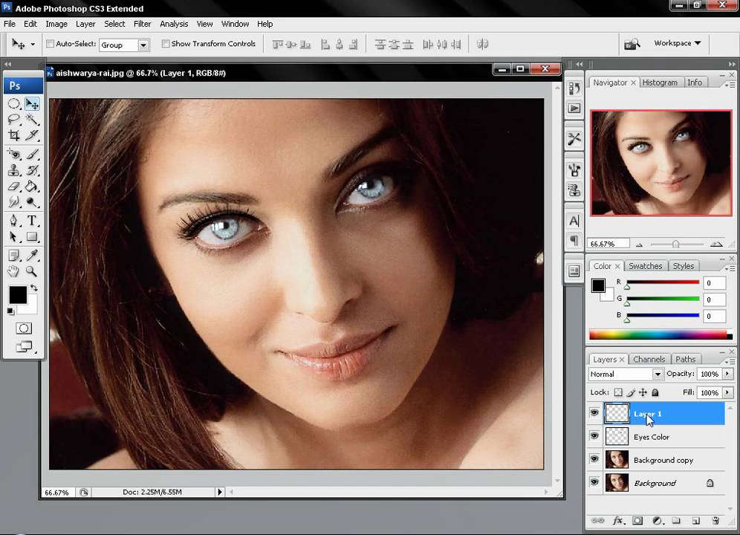Activate the Zoom tool in toolbox
The width and height of the screenshot is (740, 535).
click(32, 272)
